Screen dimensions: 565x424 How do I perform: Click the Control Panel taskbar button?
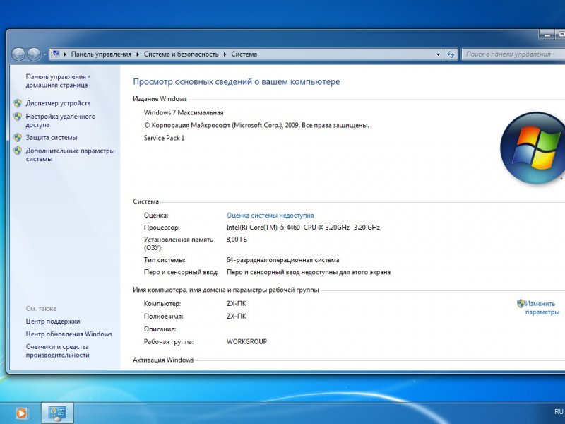[57, 413]
